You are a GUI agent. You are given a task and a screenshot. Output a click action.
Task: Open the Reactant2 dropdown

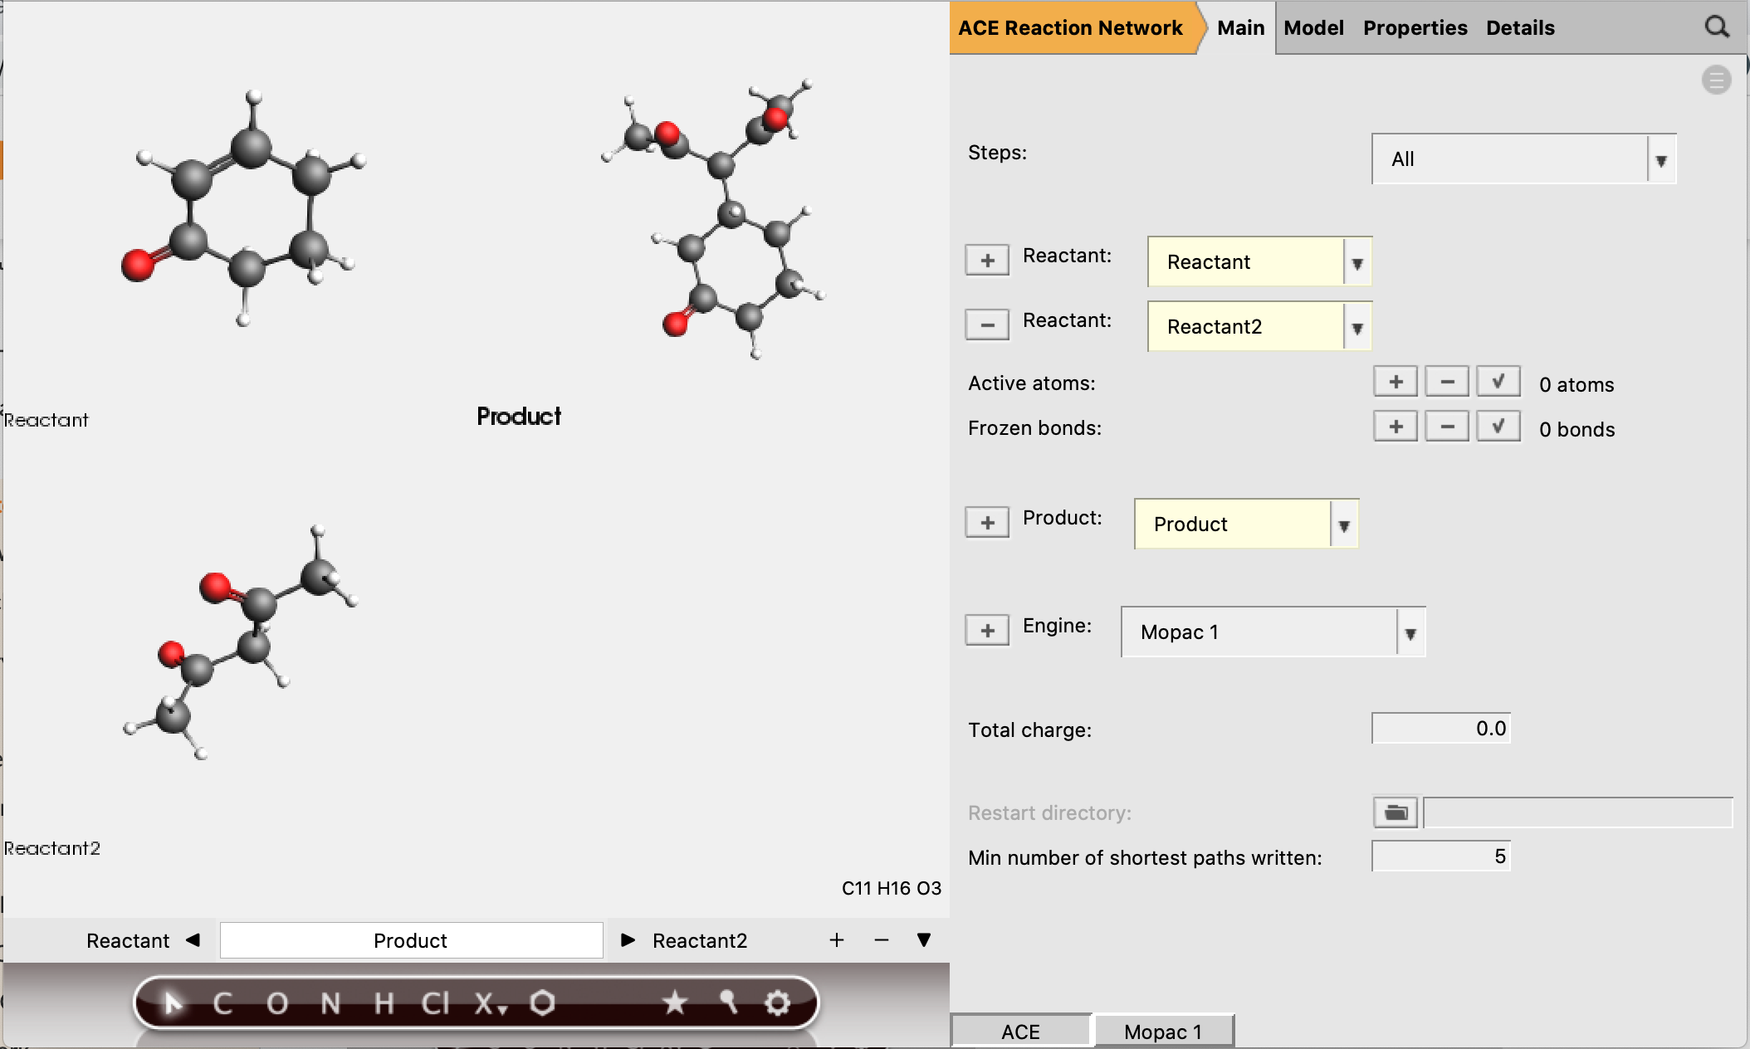(1356, 326)
